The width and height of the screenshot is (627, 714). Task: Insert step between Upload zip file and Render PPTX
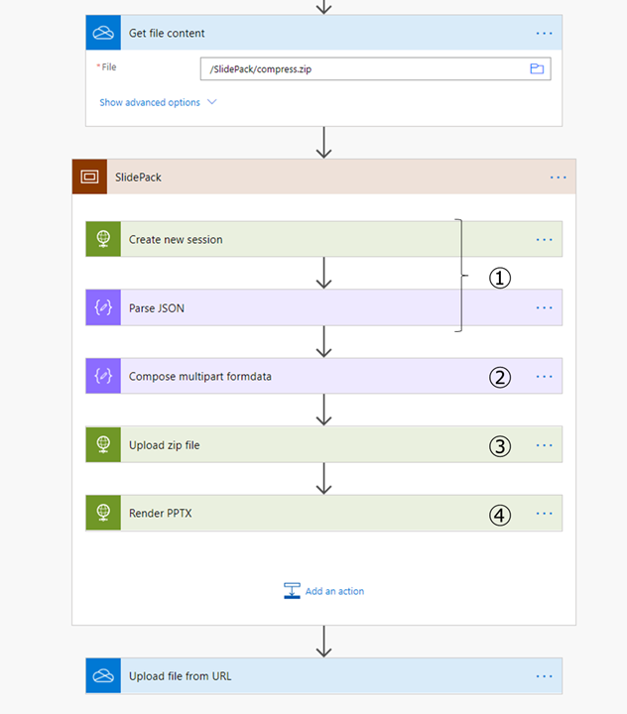pyautogui.click(x=324, y=479)
